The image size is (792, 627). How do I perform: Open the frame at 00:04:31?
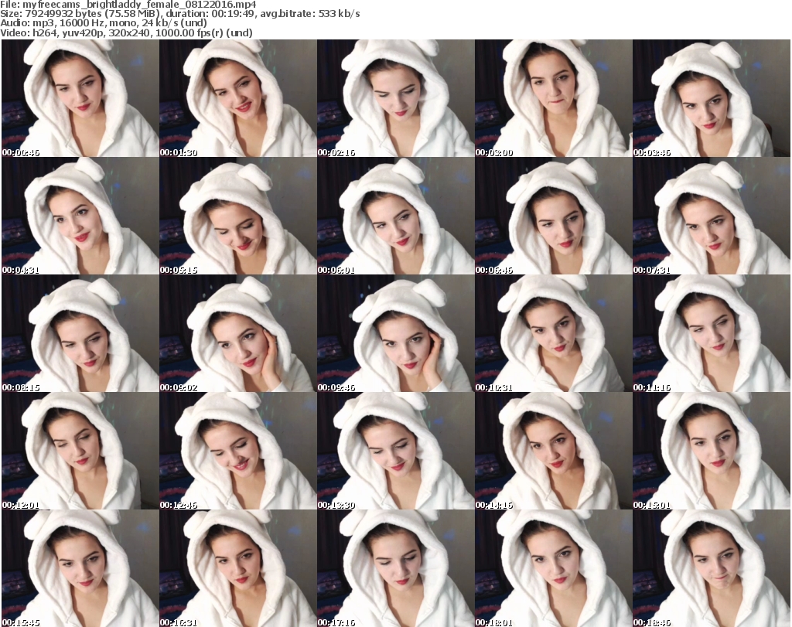click(x=80, y=216)
